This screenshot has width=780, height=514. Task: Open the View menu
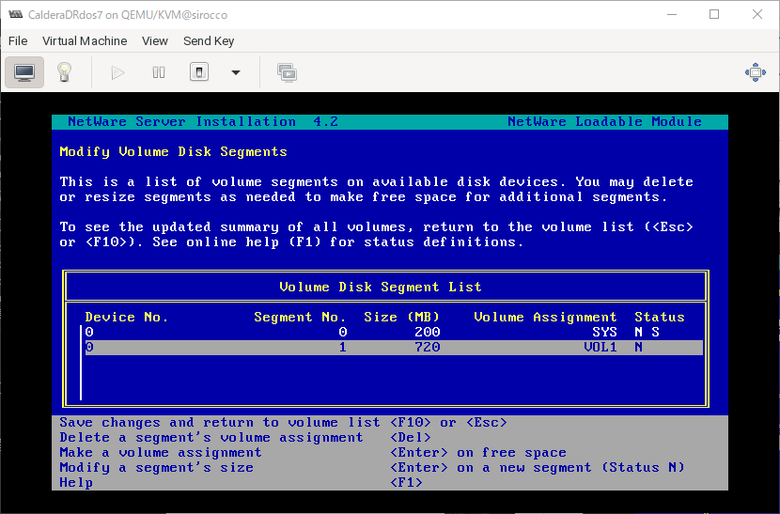pyautogui.click(x=155, y=40)
